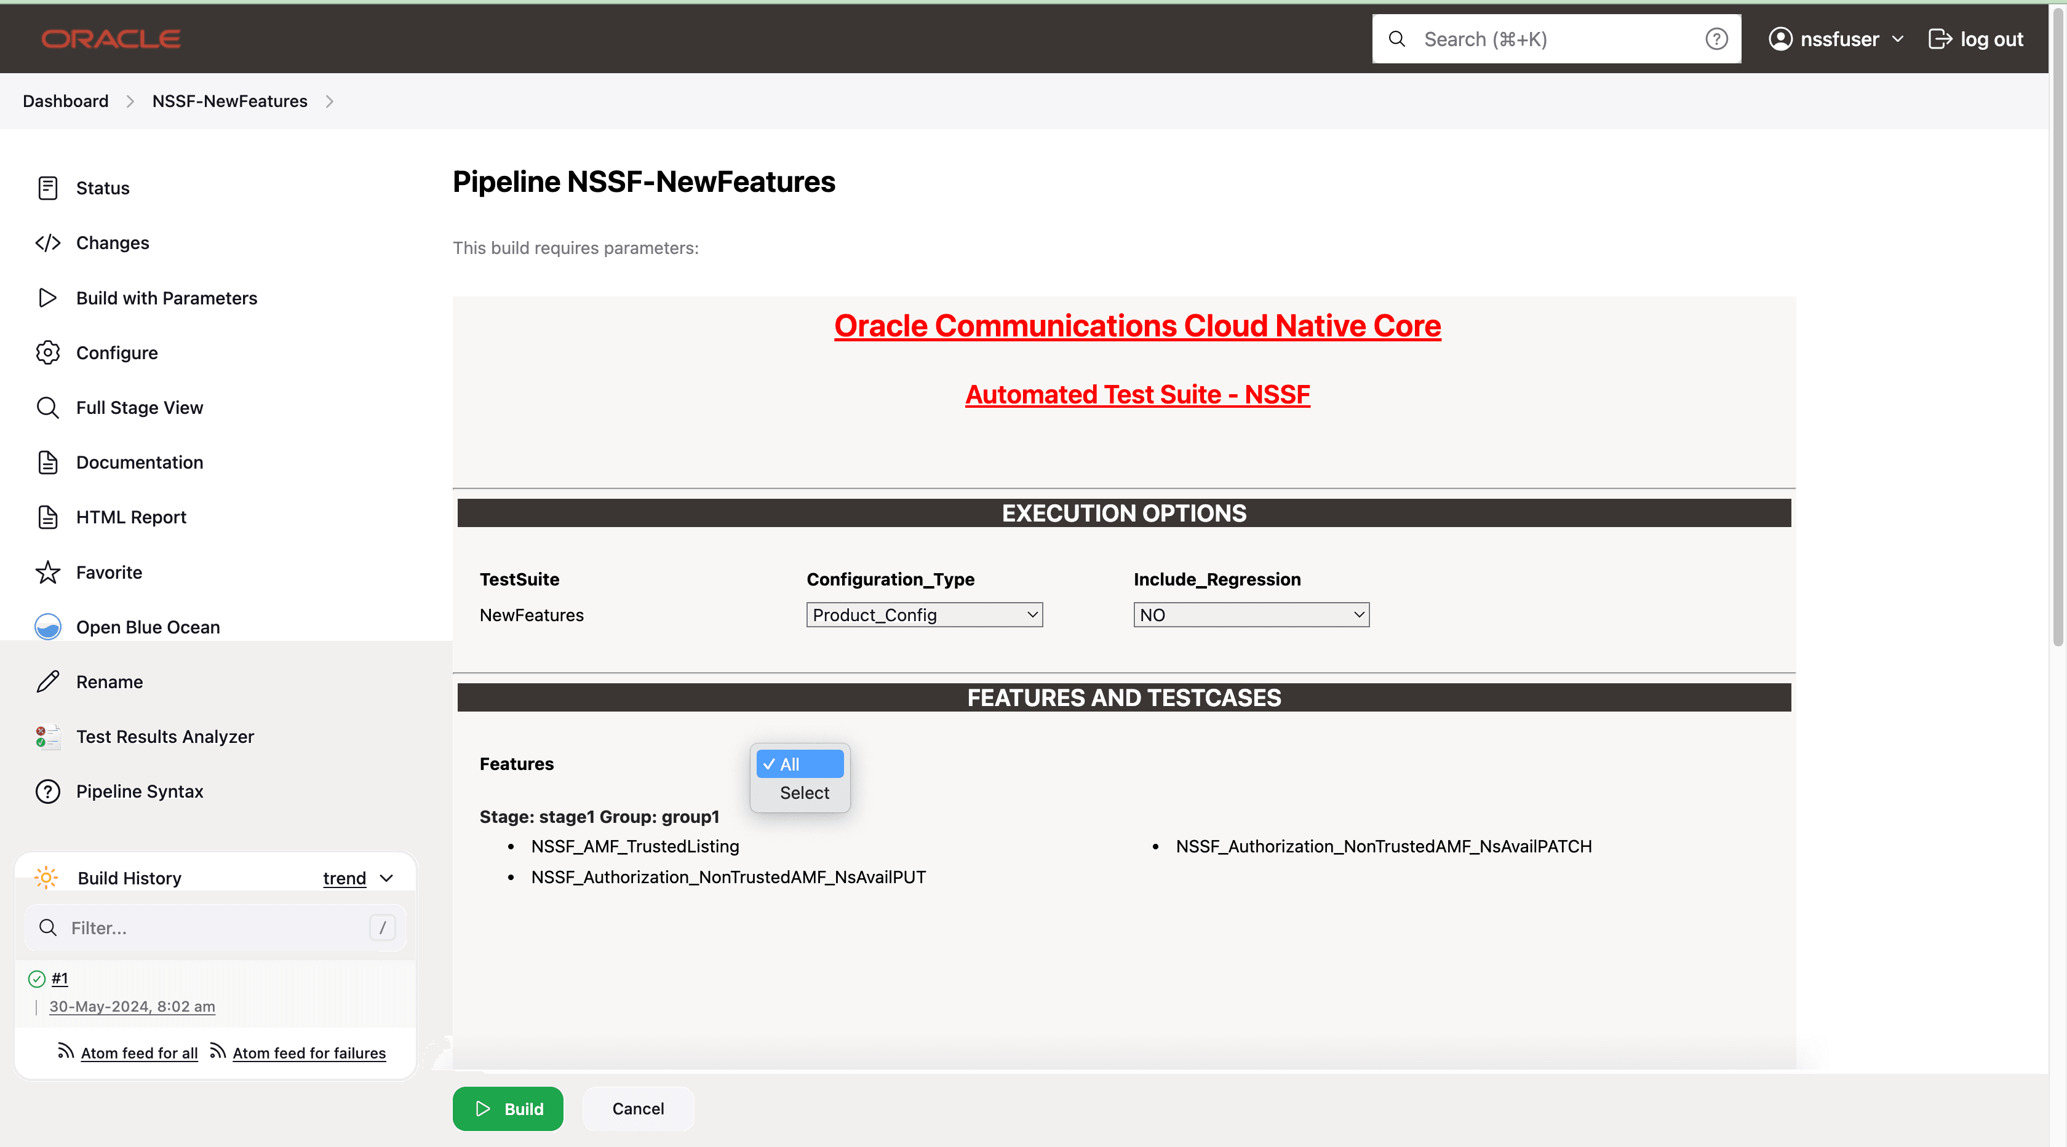Open the Configuration_Type Product_Config dropdown
Image resolution: width=2067 pixels, height=1147 pixels.
click(923, 614)
